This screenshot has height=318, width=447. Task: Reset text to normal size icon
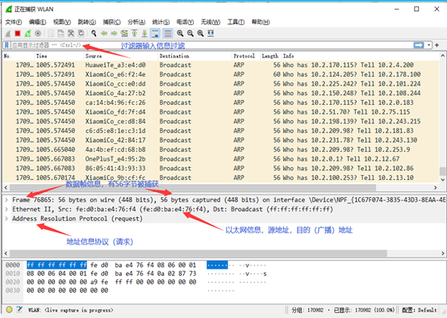tap(200, 34)
